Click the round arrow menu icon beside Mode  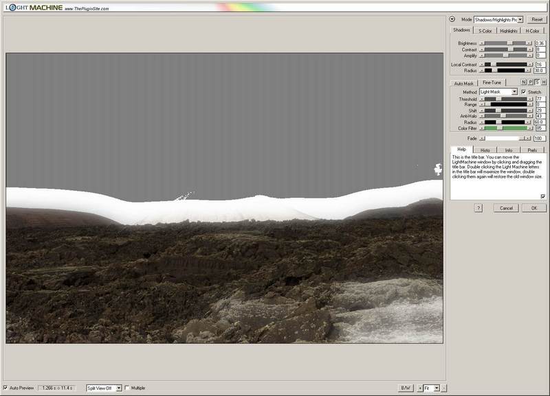[452, 19]
